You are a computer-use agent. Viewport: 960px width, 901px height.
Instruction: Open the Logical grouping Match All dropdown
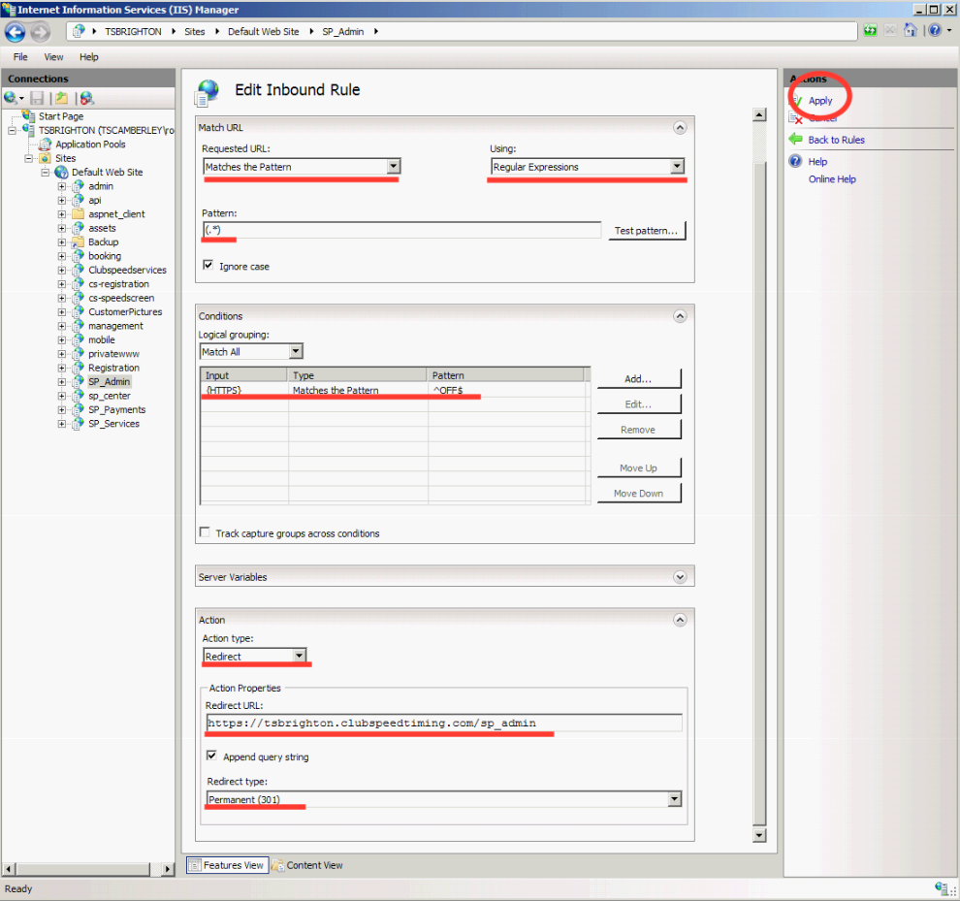pyautogui.click(x=296, y=352)
